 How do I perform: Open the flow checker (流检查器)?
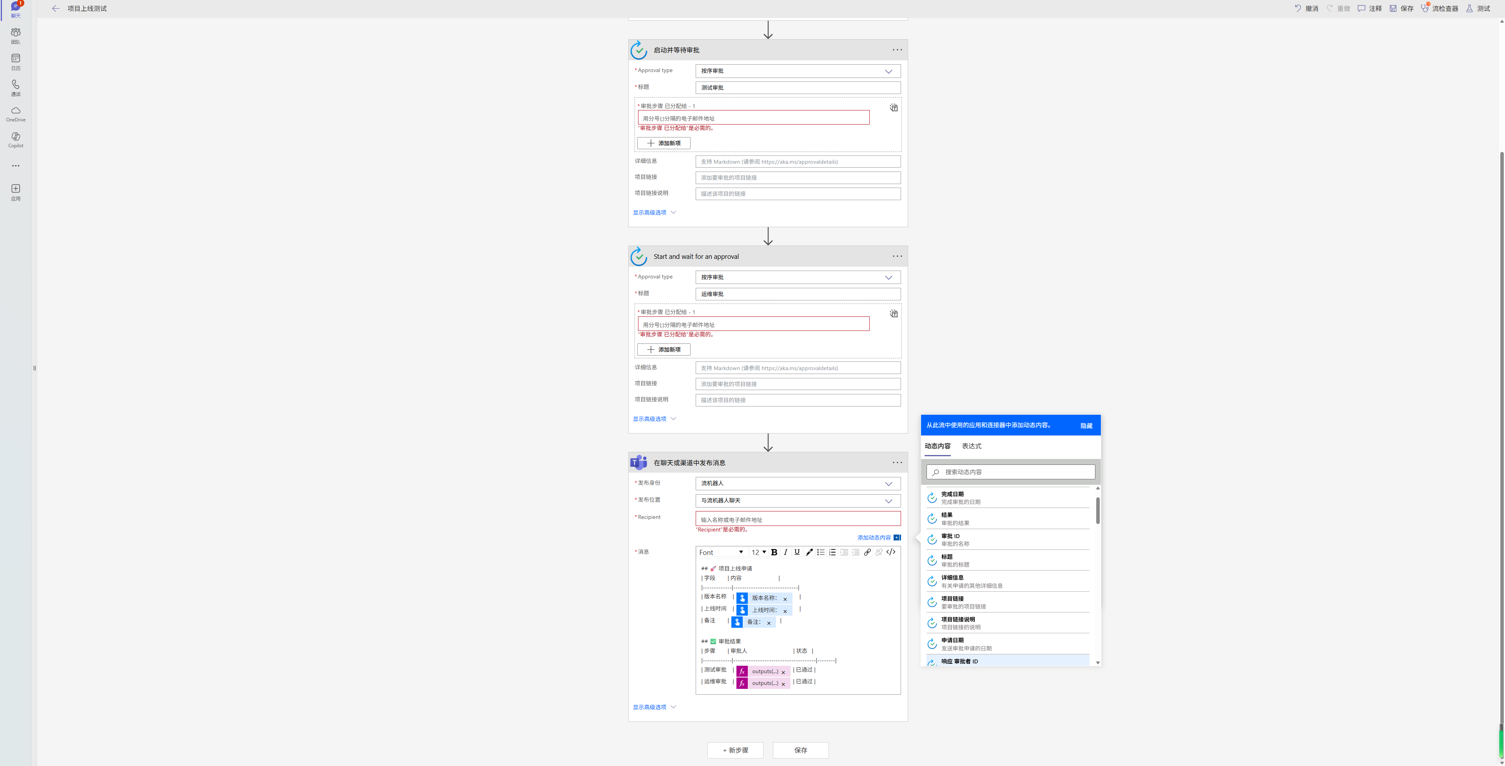(1440, 9)
